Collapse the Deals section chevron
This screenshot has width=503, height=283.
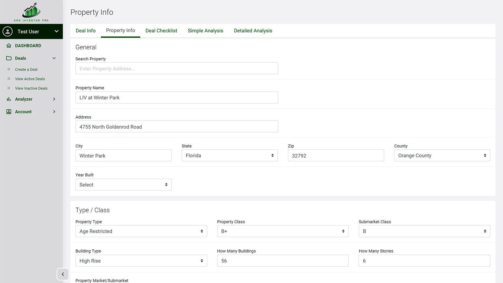click(x=54, y=58)
